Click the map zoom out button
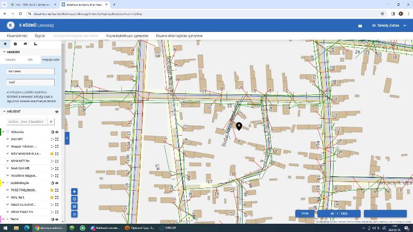Screen dimensions: 413x232 74,207
